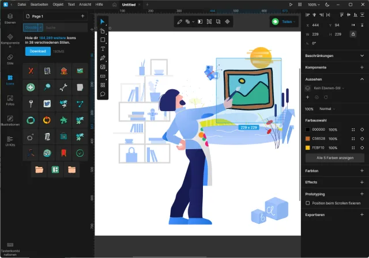Viewport: 369px width, 258px height.
Task: Select the Pen tool
Action: [x=103, y=58]
